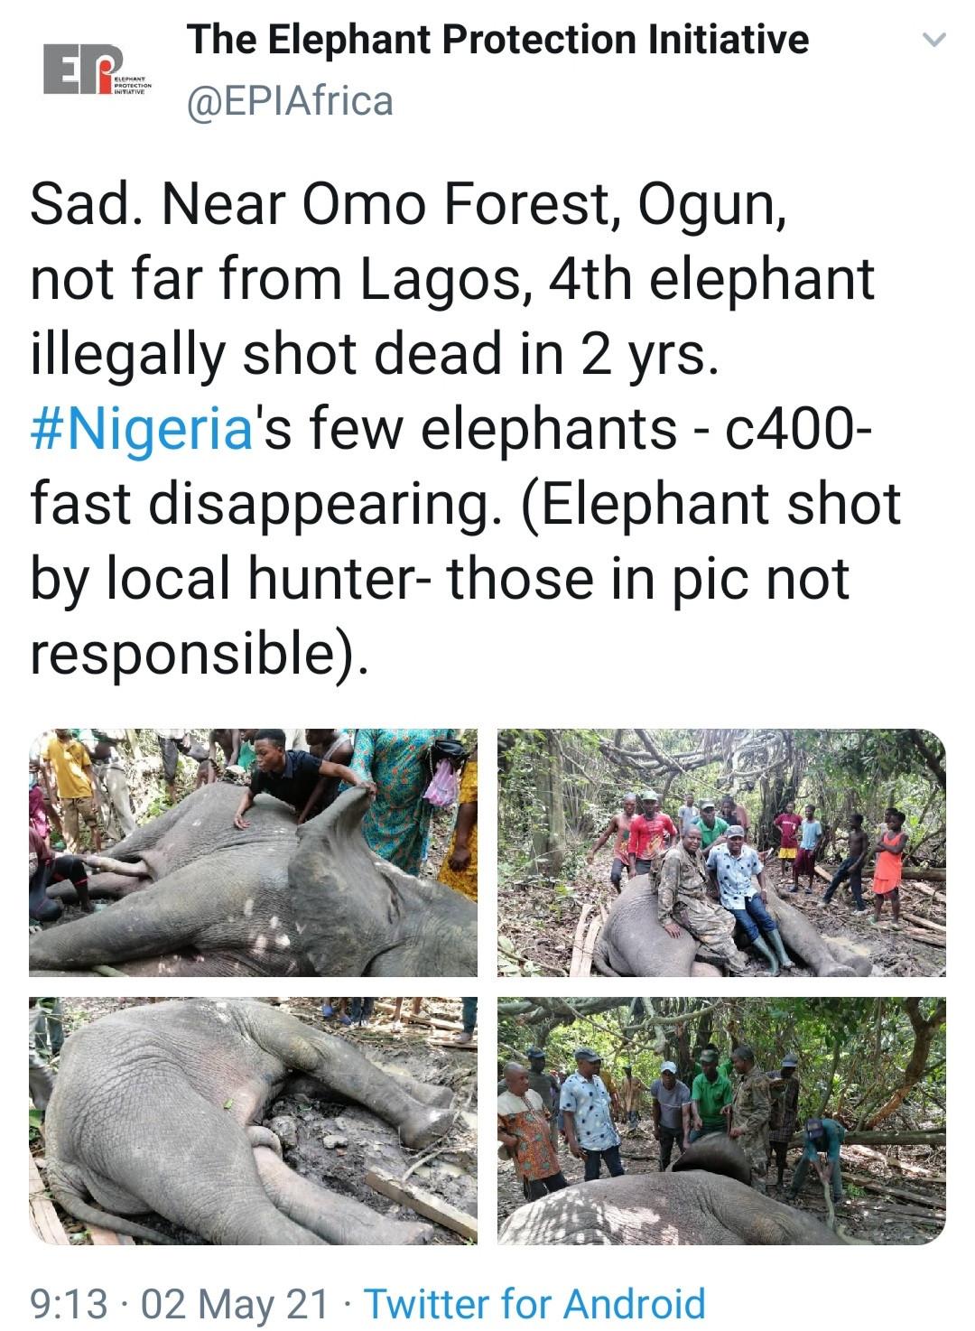Expand the tweet options chevron
Image resolution: width=975 pixels, height=1331 pixels.
(x=933, y=41)
